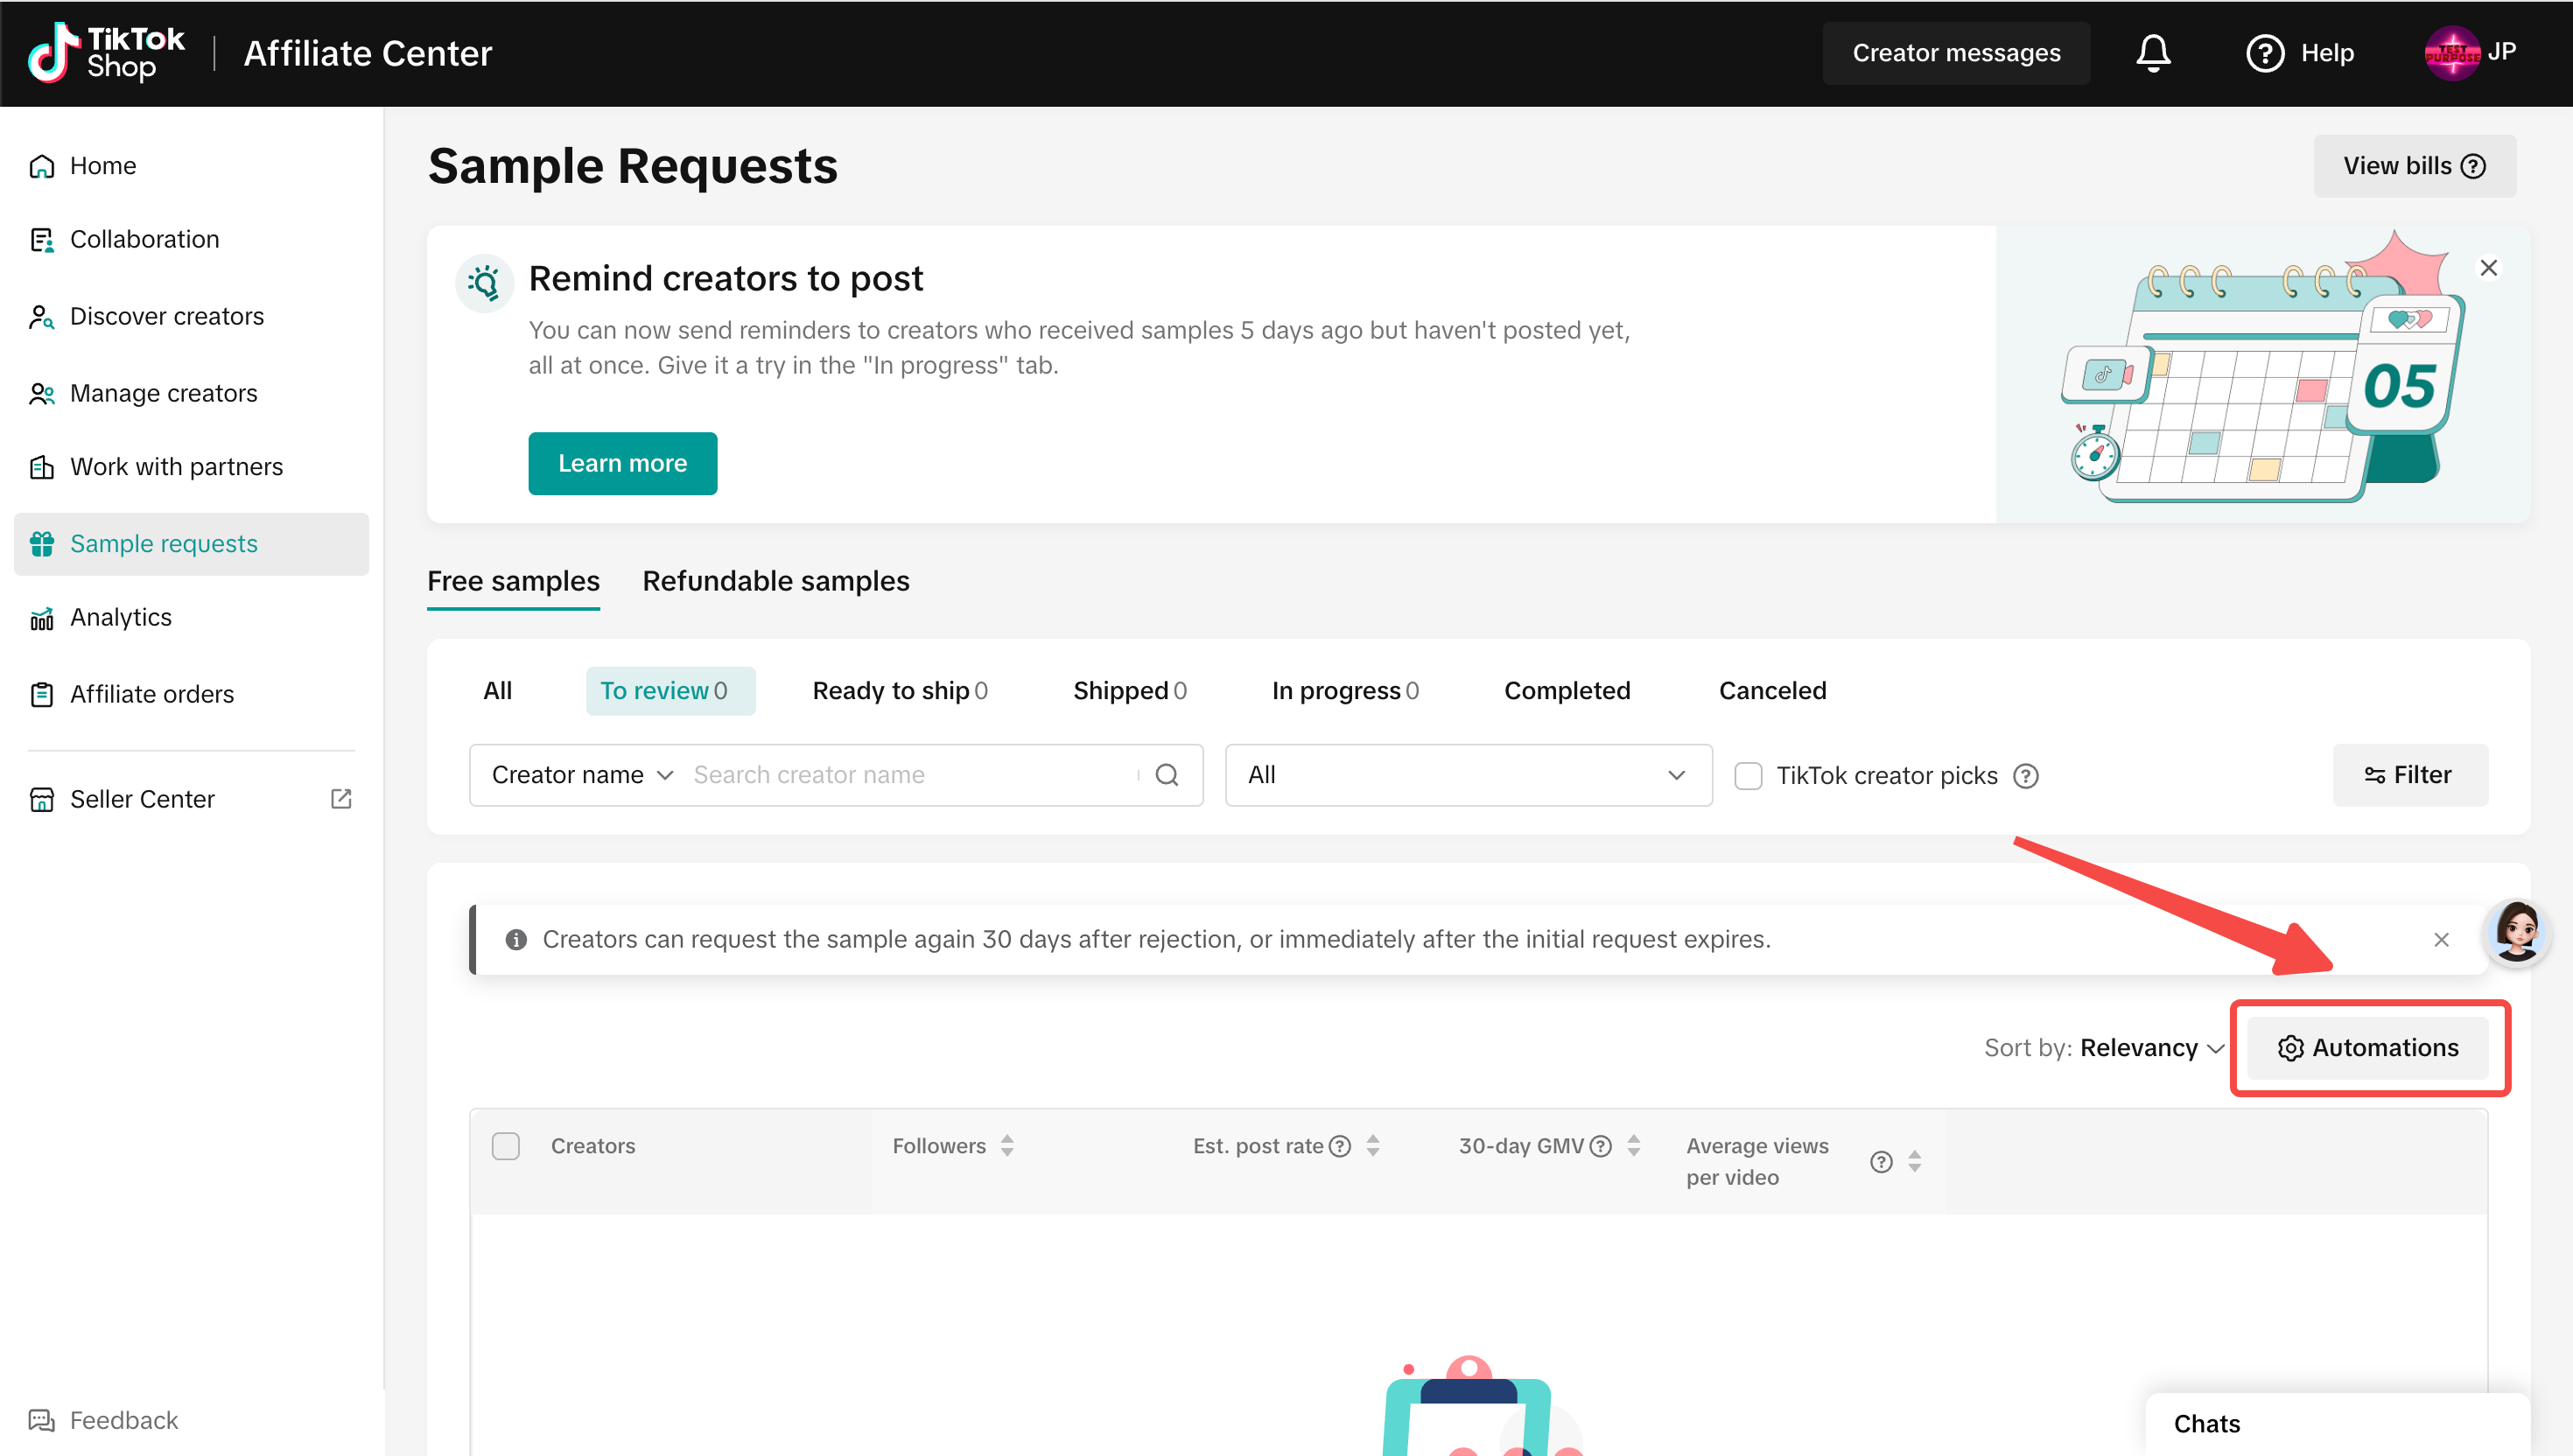Open the Filter button
Image resolution: width=2573 pixels, height=1456 pixels.
[2410, 775]
